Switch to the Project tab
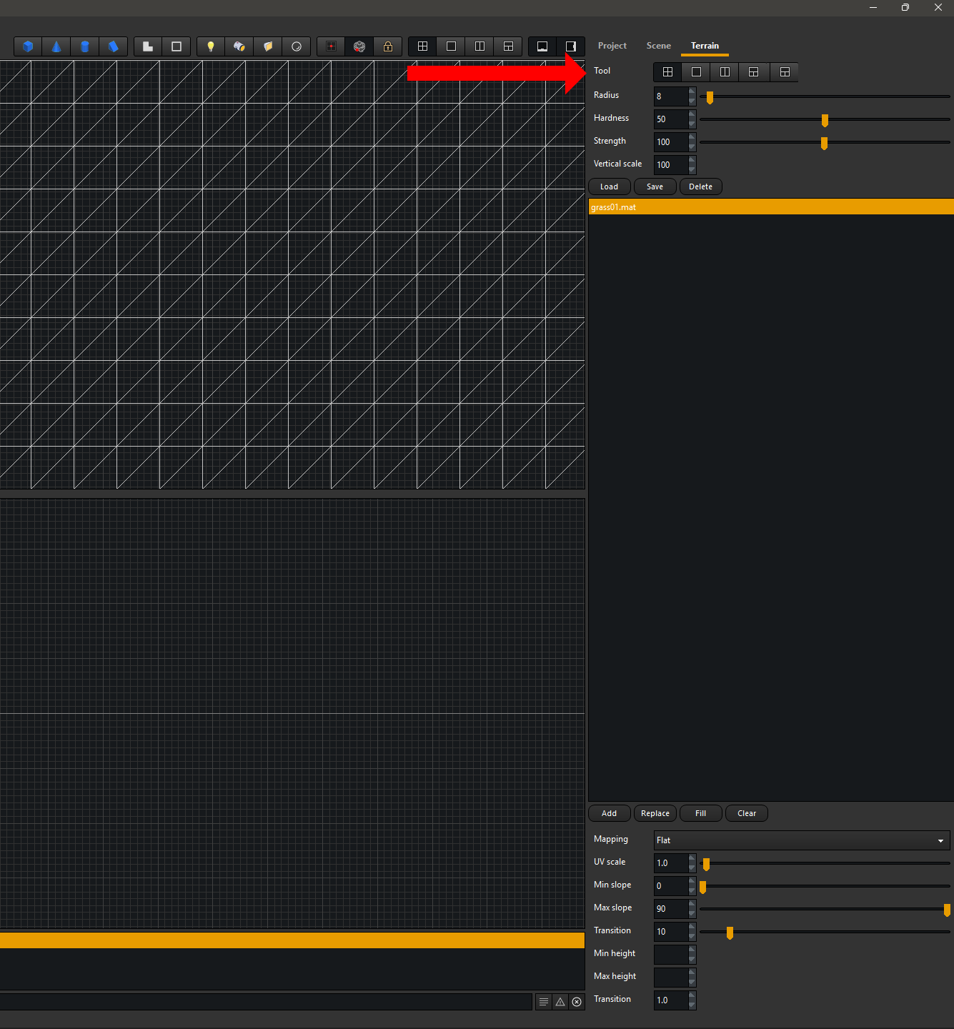This screenshot has height=1029, width=954. pos(612,46)
